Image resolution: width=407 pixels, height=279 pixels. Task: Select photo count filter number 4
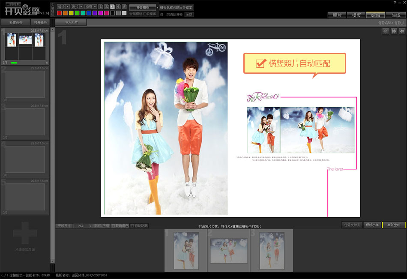pyautogui.click(x=118, y=7)
